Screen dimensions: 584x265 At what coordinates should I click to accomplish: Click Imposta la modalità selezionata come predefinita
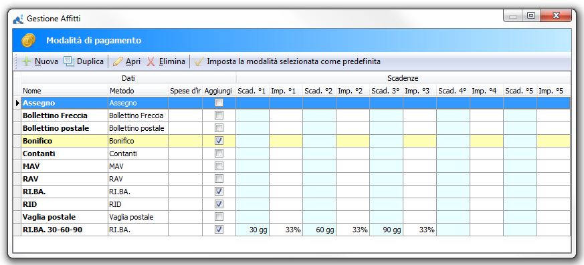pyautogui.click(x=288, y=61)
